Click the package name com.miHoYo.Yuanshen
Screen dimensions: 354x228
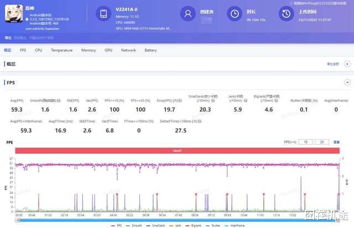click(x=42, y=29)
